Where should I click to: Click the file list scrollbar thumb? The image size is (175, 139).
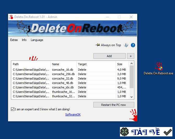pos(132,77)
